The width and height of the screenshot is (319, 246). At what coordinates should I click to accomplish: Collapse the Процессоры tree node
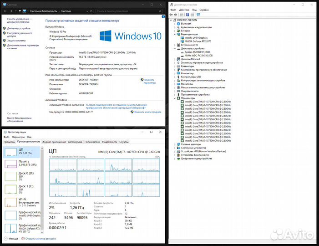tap(175, 98)
